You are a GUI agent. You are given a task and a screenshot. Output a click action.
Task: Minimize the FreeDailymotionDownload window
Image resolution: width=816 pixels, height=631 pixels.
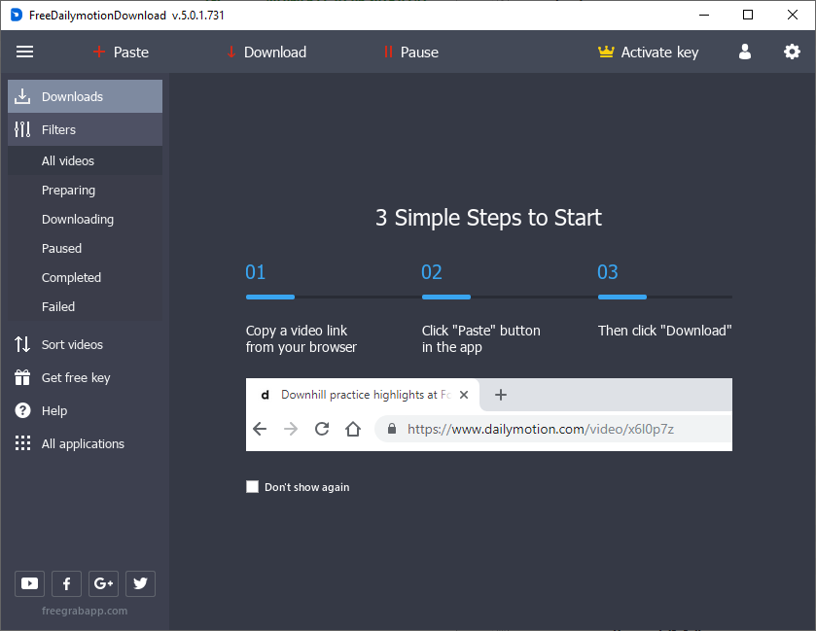(x=704, y=16)
